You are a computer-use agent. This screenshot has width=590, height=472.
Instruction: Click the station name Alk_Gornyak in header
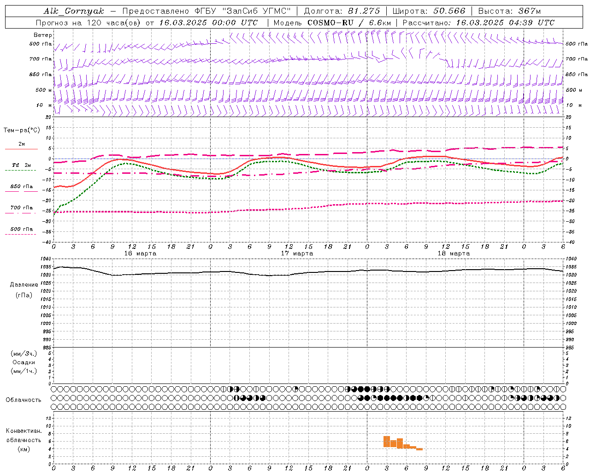pos(74,11)
